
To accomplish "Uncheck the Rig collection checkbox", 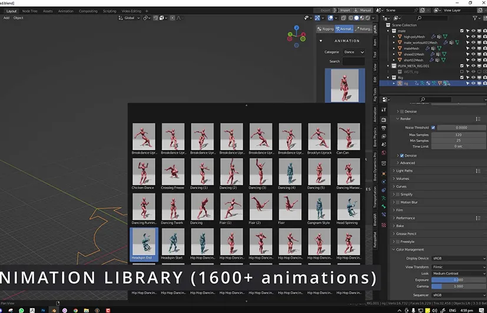I will coord(462,78).
